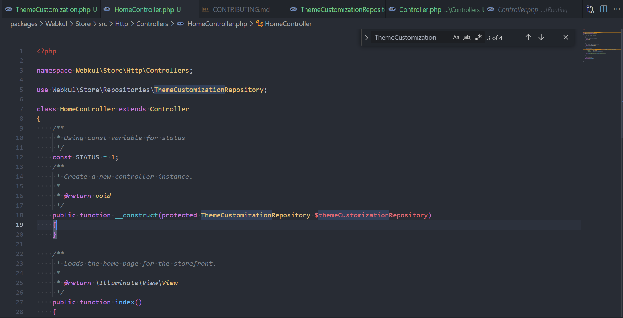Go to next match arrow
The width and height of the screenshot is (623, 318).
[x=541, y=37]
